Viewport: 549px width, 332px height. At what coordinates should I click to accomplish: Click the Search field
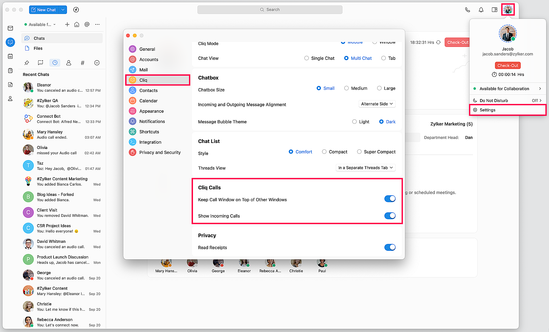click(x=270, y=10)
